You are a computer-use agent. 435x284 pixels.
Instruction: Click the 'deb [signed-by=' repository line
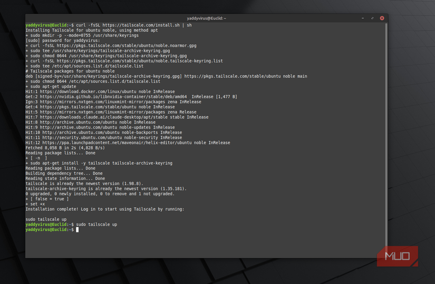coord(166,76)
